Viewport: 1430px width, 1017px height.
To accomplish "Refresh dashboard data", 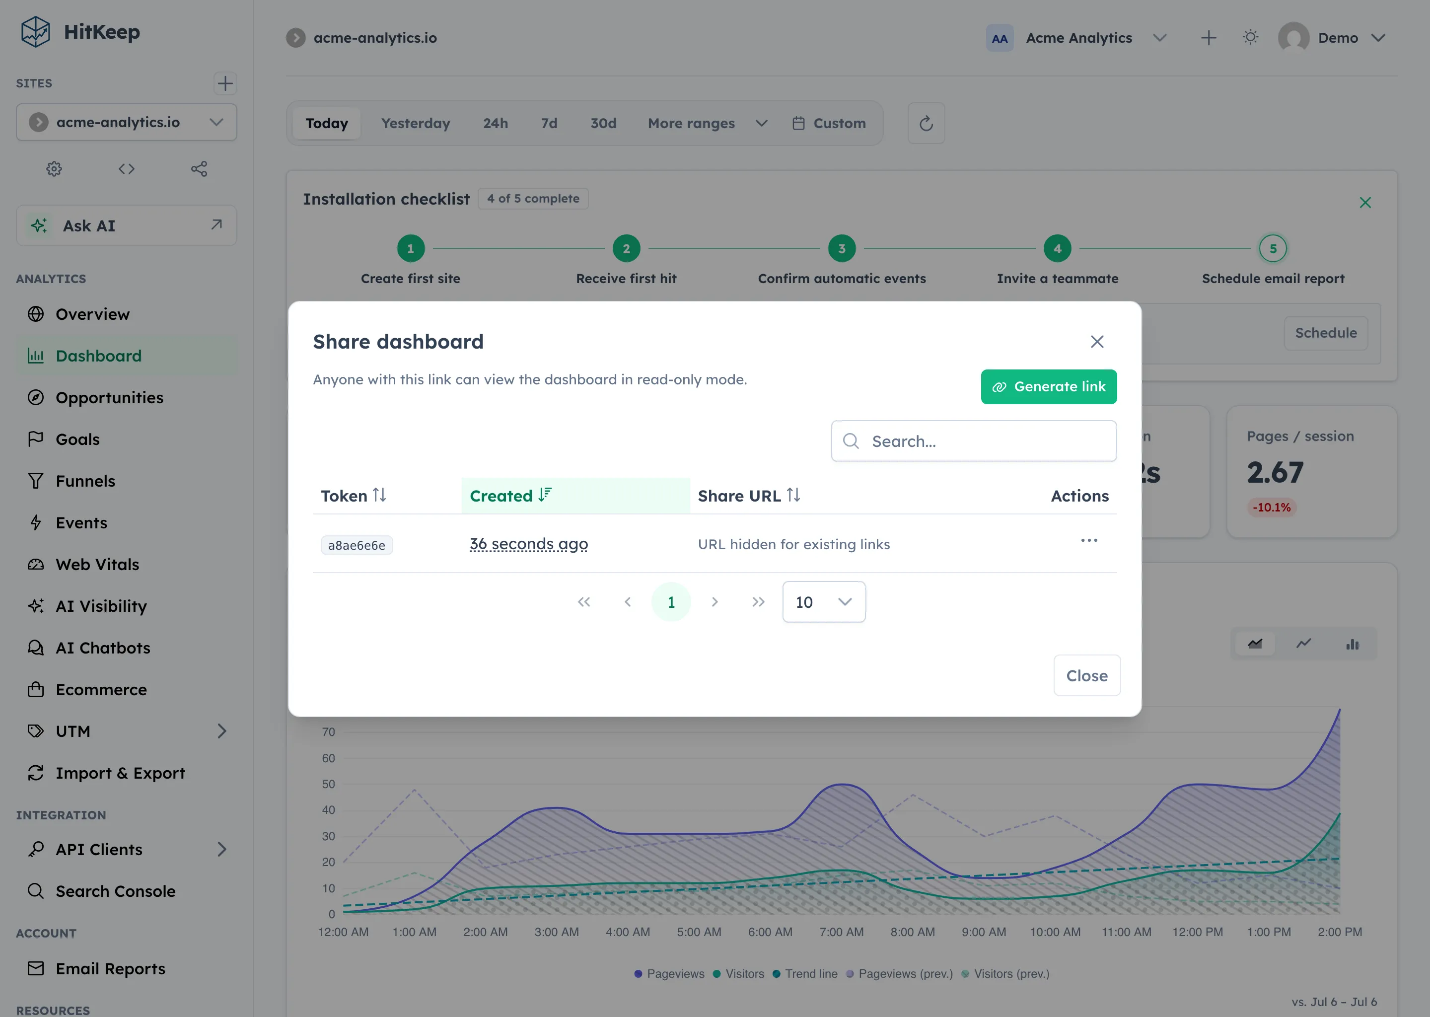I will [926, 123].
